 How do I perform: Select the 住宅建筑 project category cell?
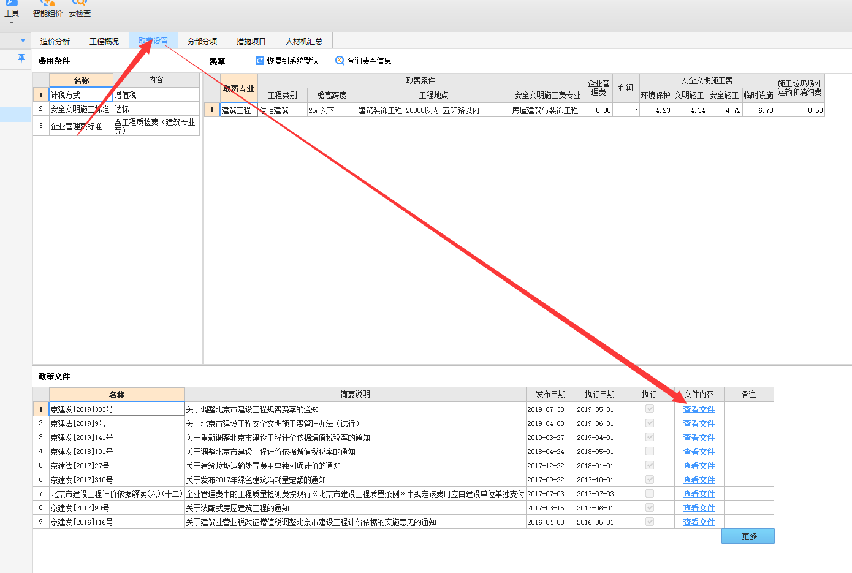[283, 110]
